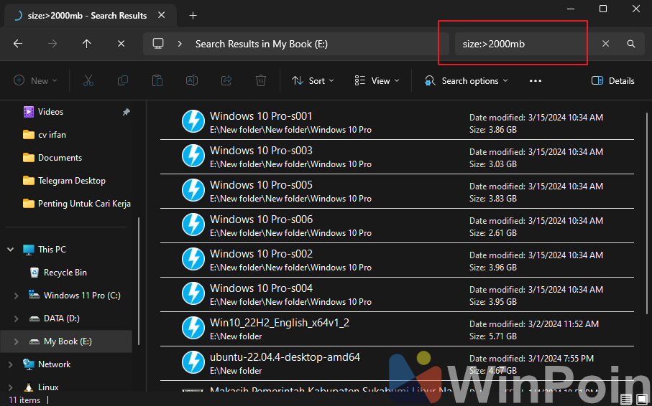Select My Book (E:) drive
The height and width of the screenshot is (406, 652).
(68, 341)
